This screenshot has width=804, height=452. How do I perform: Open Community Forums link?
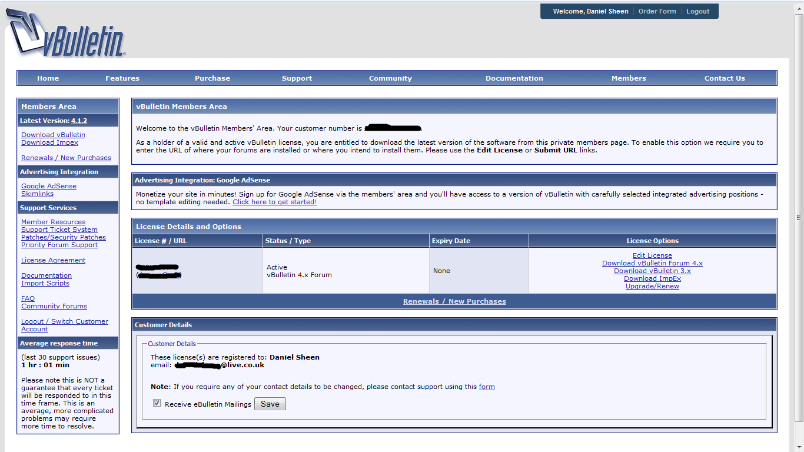click(x=54, y=306)
